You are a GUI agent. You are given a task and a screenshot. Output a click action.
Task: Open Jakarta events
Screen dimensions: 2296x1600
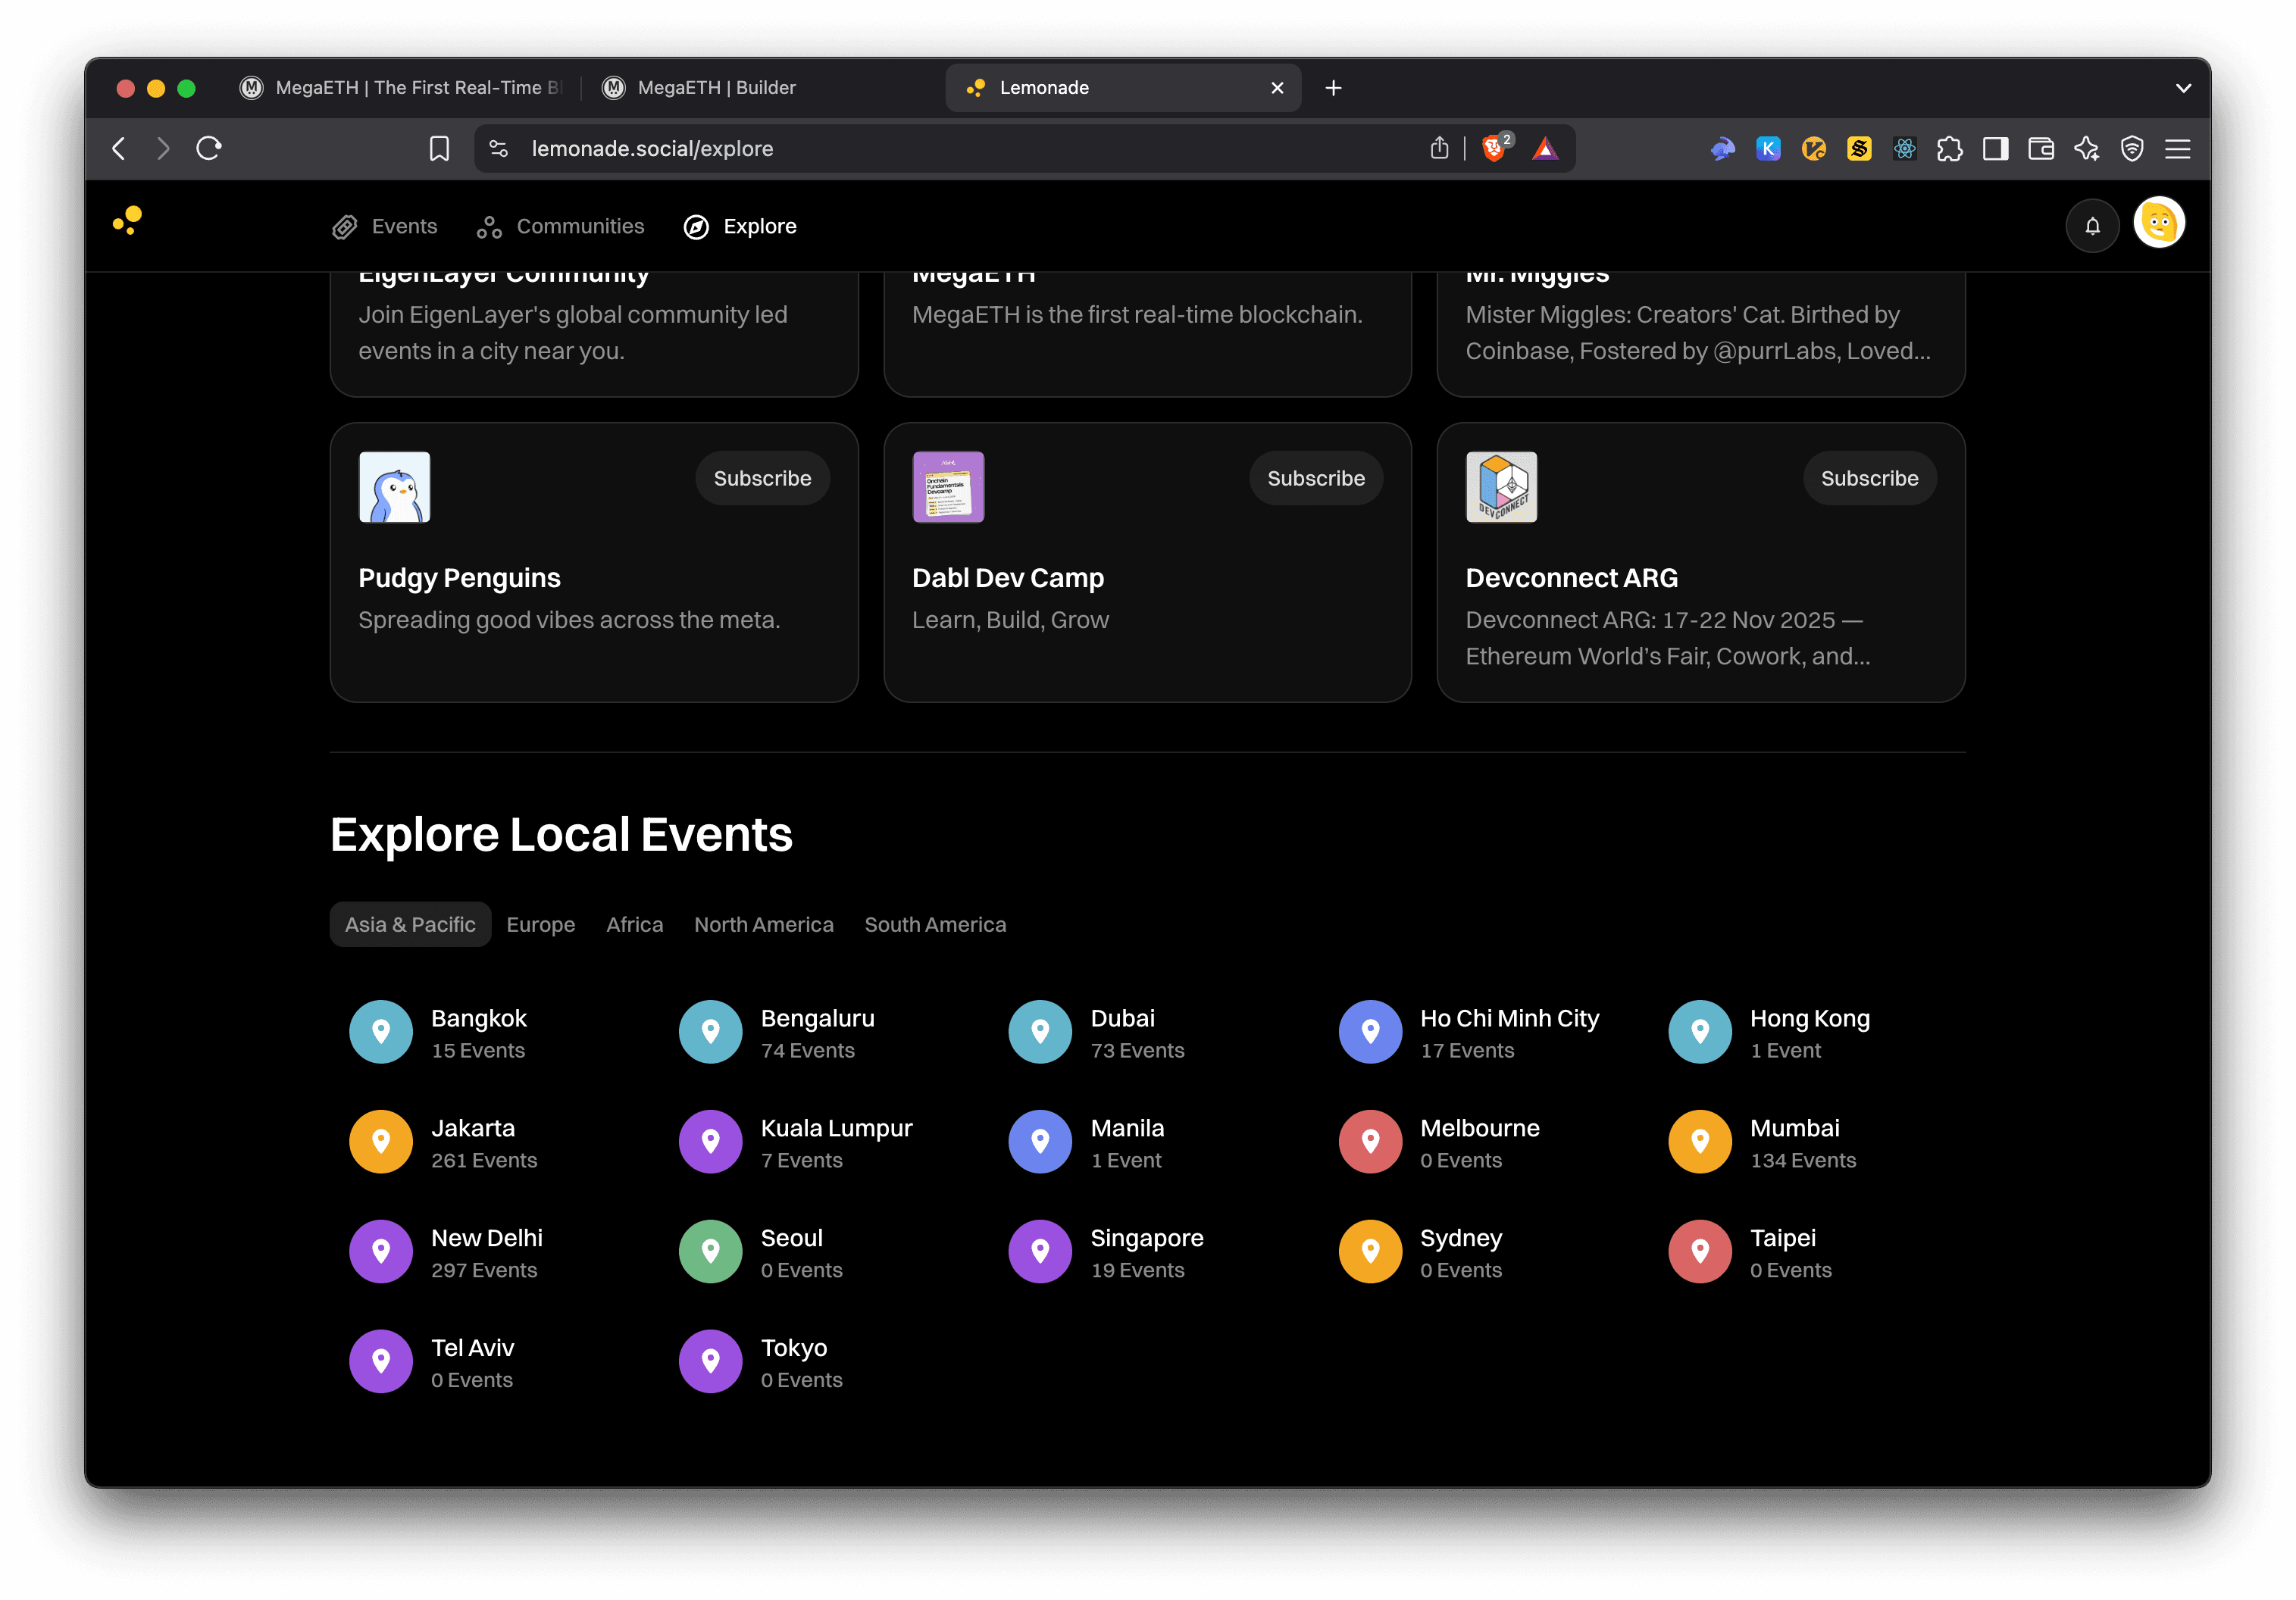pos(443,1142)
